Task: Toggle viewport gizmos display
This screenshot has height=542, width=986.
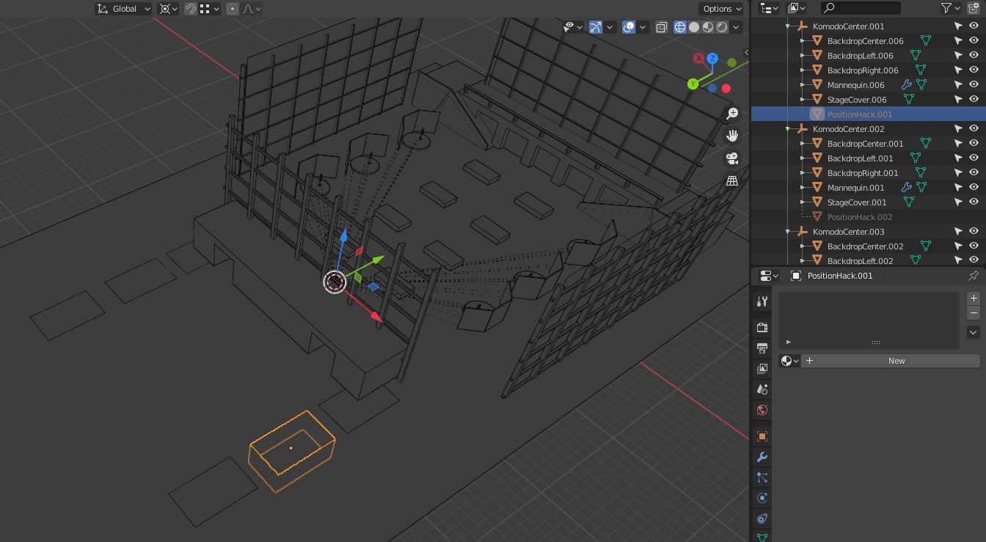Action: [596, 27]
